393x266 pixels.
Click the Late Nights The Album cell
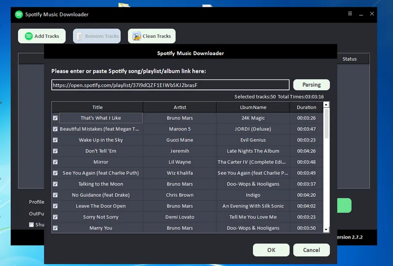pos(253,151)
